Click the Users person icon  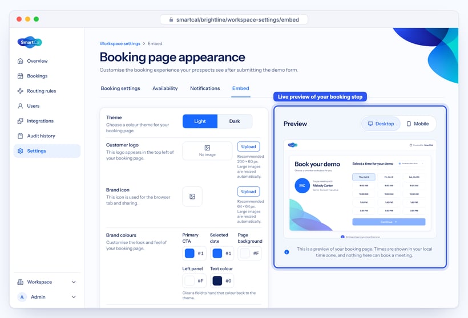pos(21,106)
